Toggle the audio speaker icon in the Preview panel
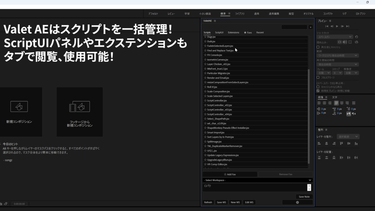This screenshot has width=375, height=211. pos(345,42)
